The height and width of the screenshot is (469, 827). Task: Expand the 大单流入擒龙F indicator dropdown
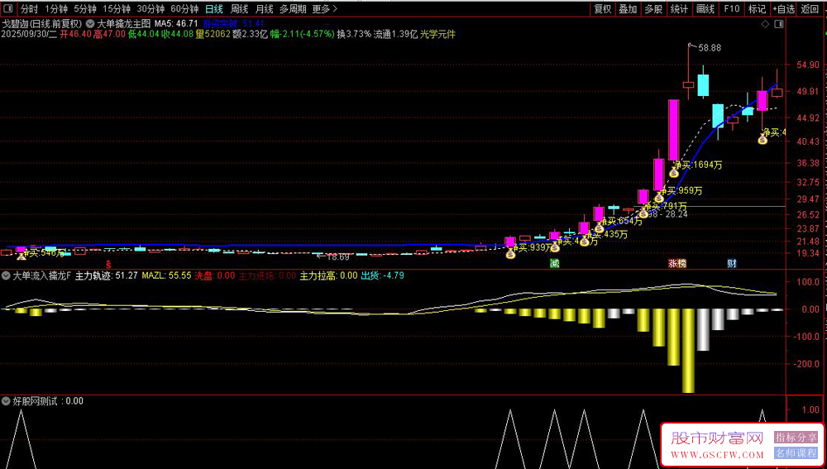pos(7,275)
